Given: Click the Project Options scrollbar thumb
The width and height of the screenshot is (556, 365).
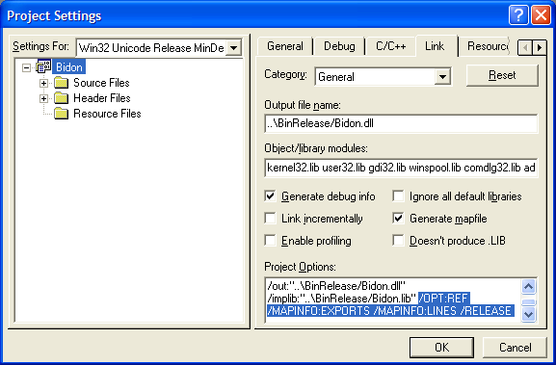Looking at the screenshot, I should (x=529, y=302).
